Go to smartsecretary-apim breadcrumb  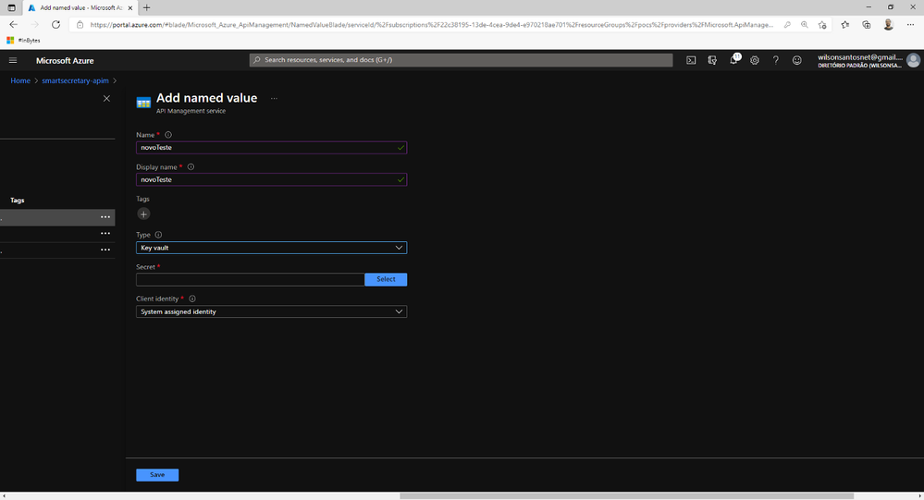pos(75,80)
